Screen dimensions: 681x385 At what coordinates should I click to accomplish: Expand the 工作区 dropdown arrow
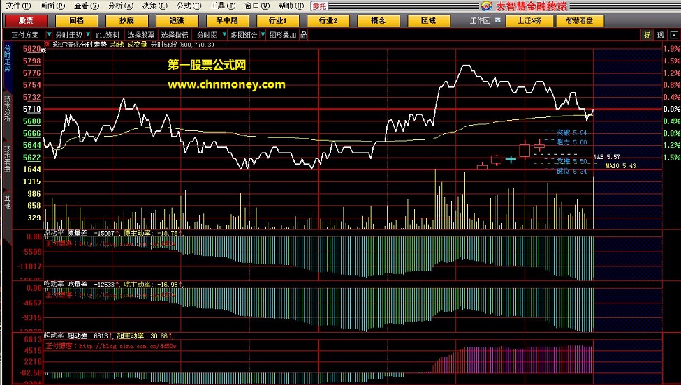point(498,20)
